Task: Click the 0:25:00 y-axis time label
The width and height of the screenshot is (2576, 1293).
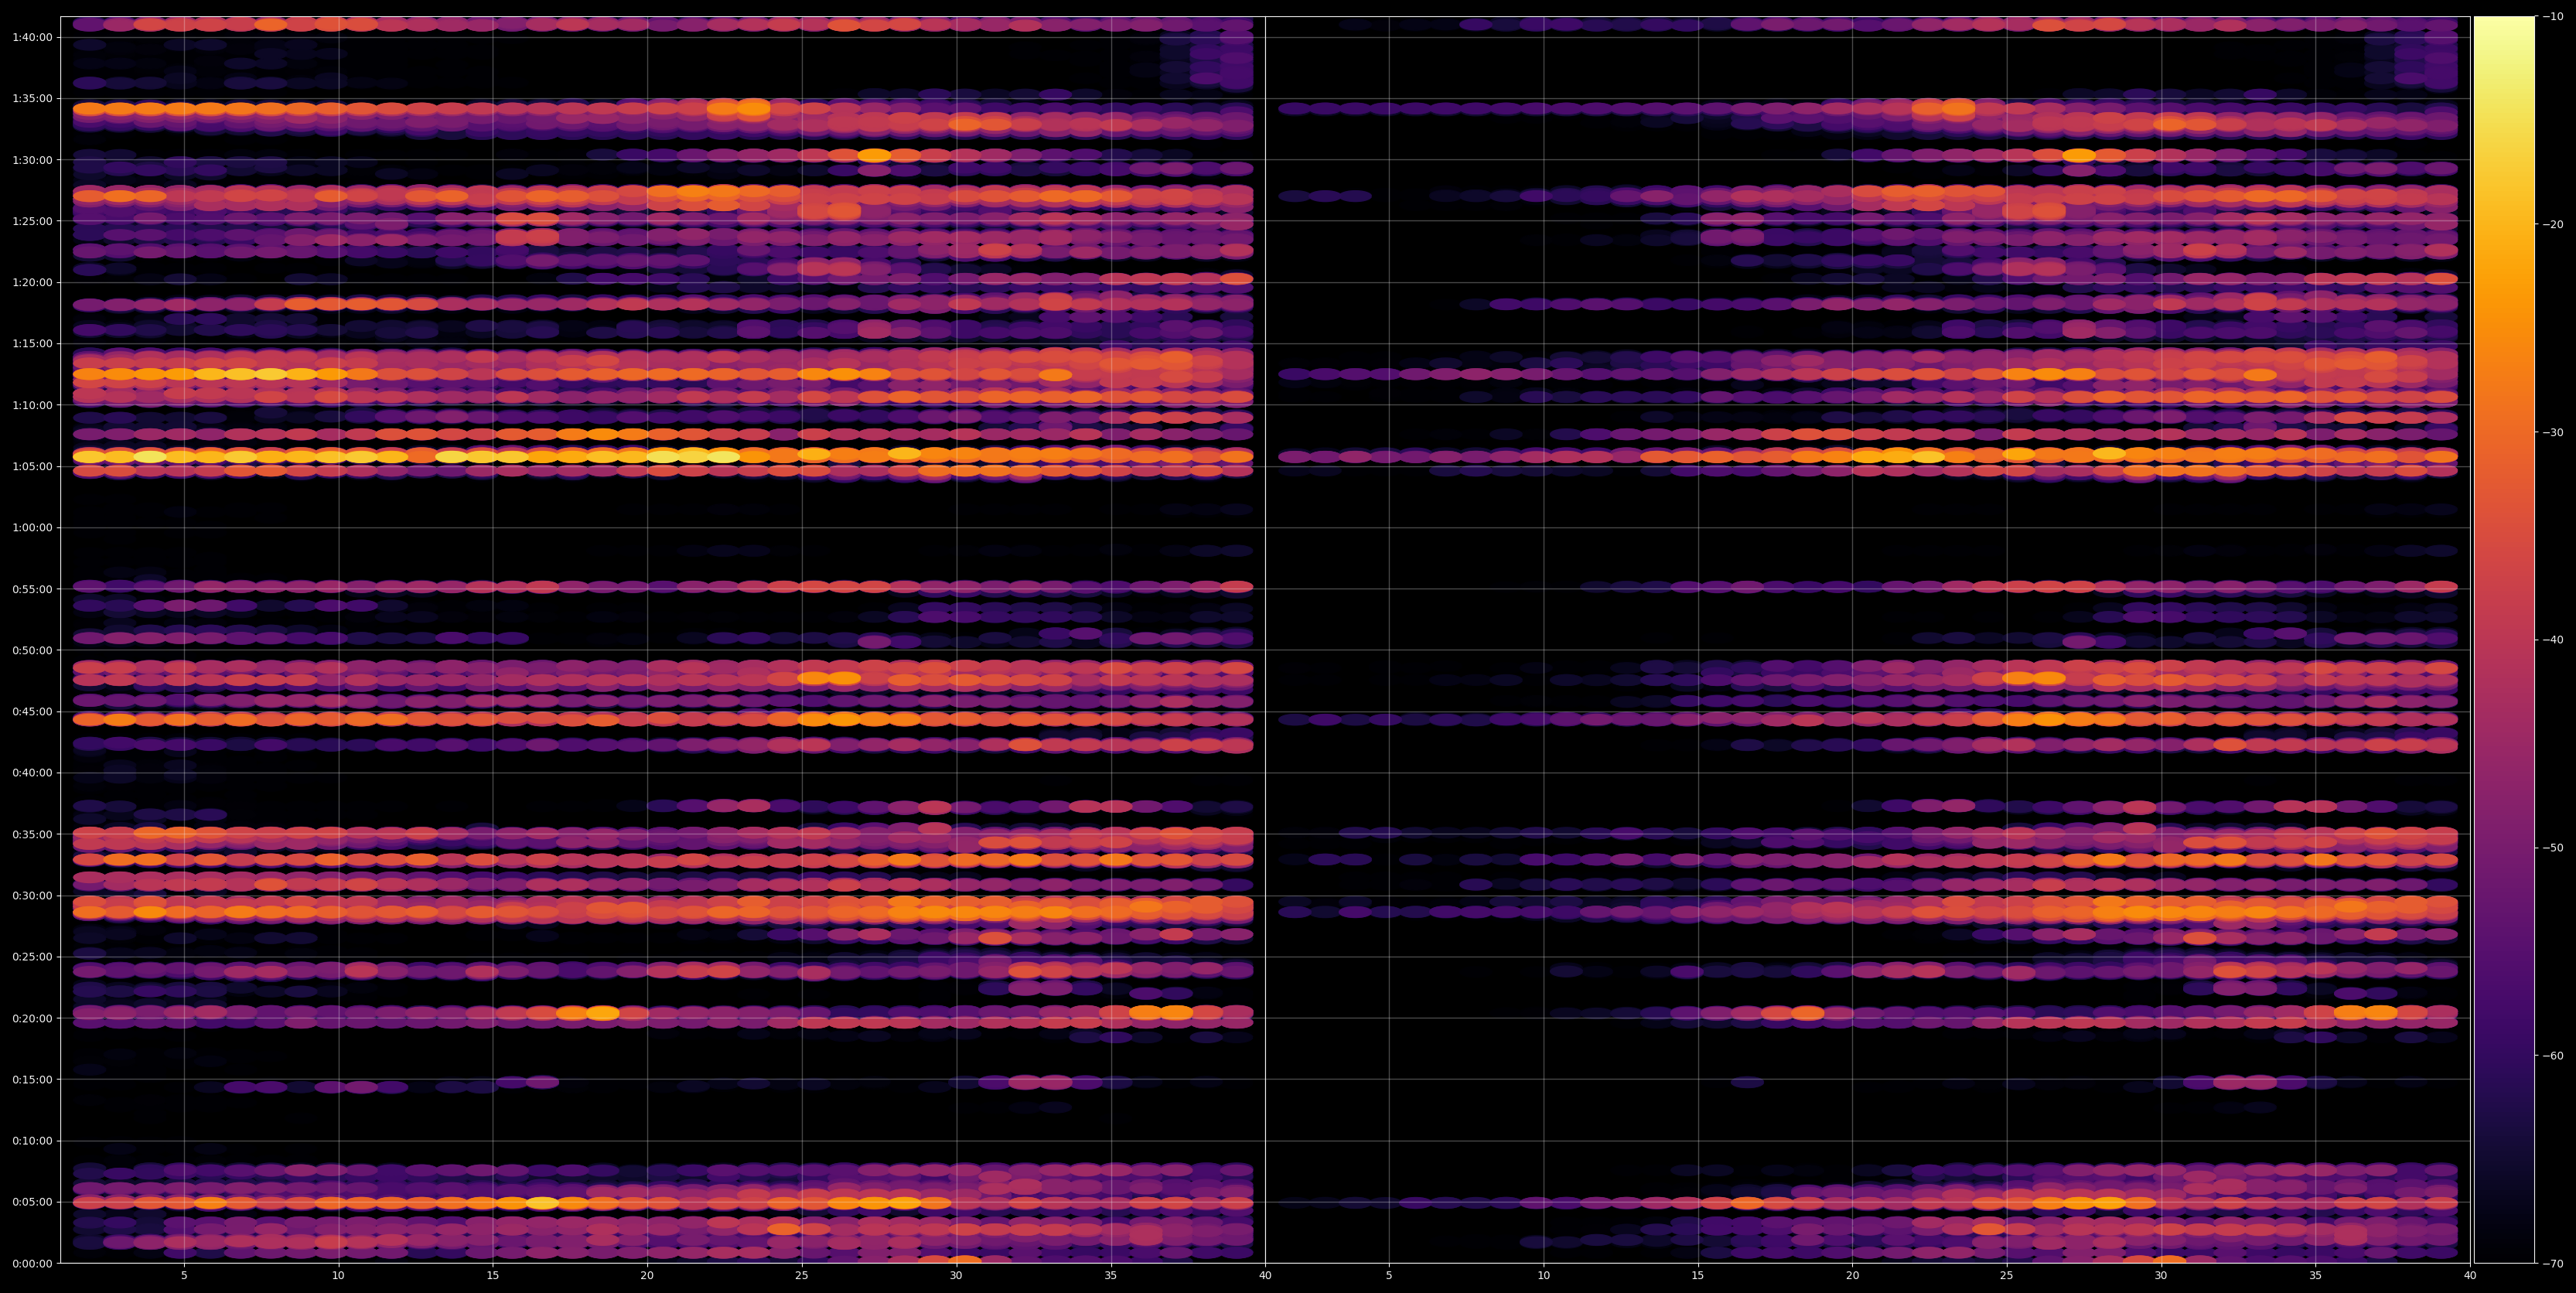Action: (32, 957)
